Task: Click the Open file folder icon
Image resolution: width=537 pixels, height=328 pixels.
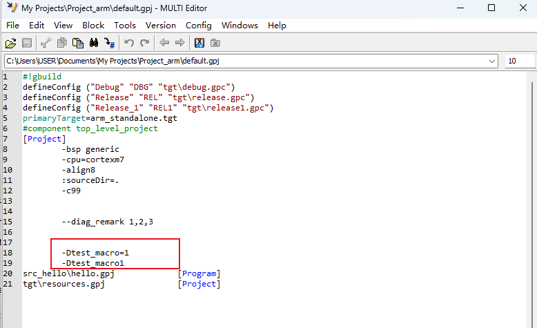Action: [10, 43]
